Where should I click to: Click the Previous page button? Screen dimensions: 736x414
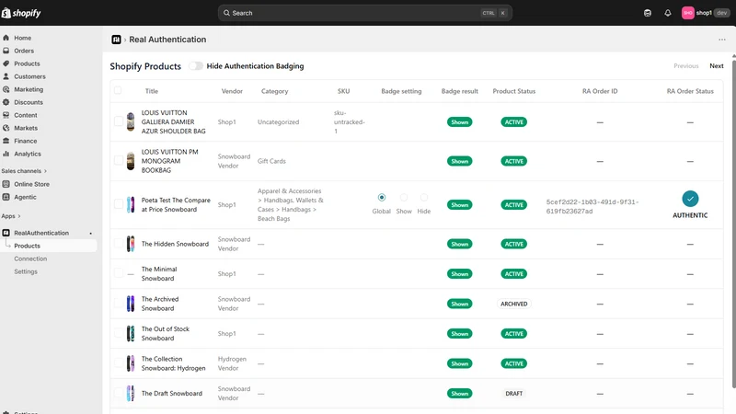tap(686, 66)
